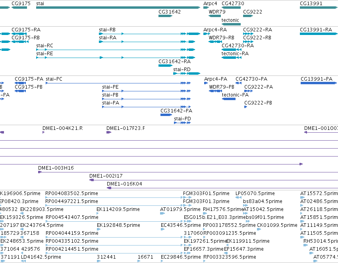Click EST RH17576.5prime
The image size is (338, 263).
[205, 213]
